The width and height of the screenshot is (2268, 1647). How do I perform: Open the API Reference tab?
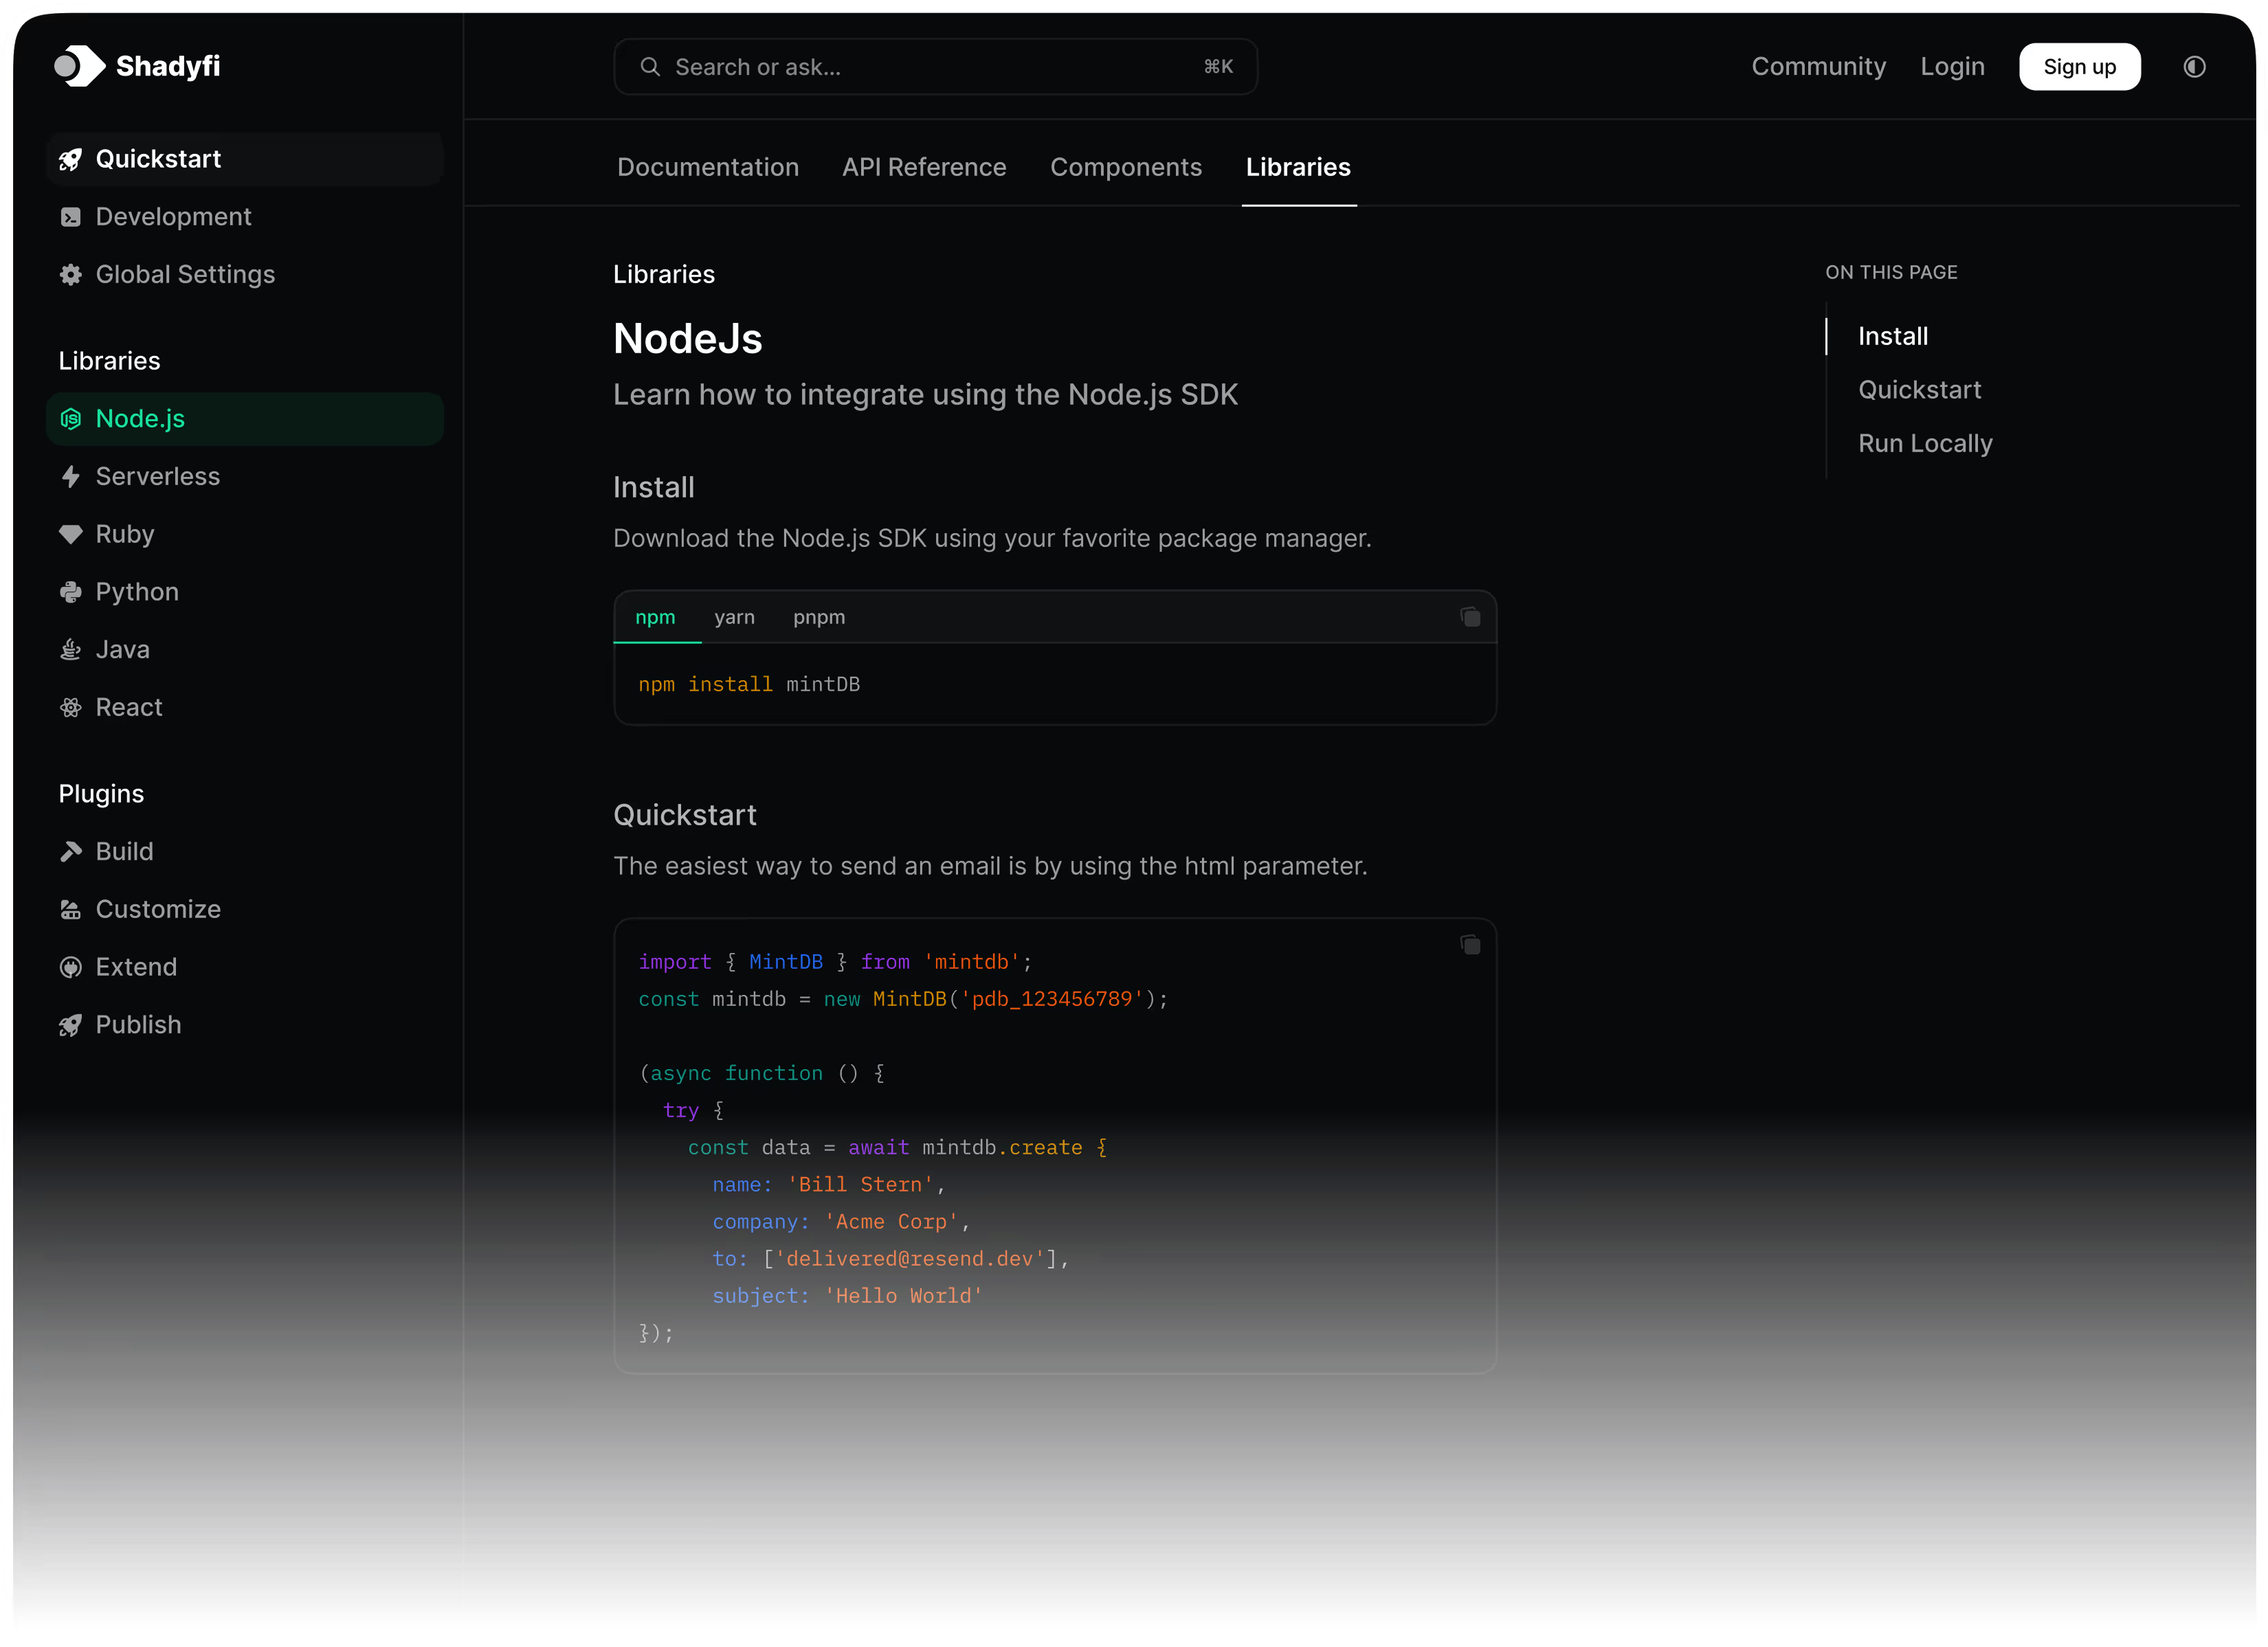click(924, 167)
